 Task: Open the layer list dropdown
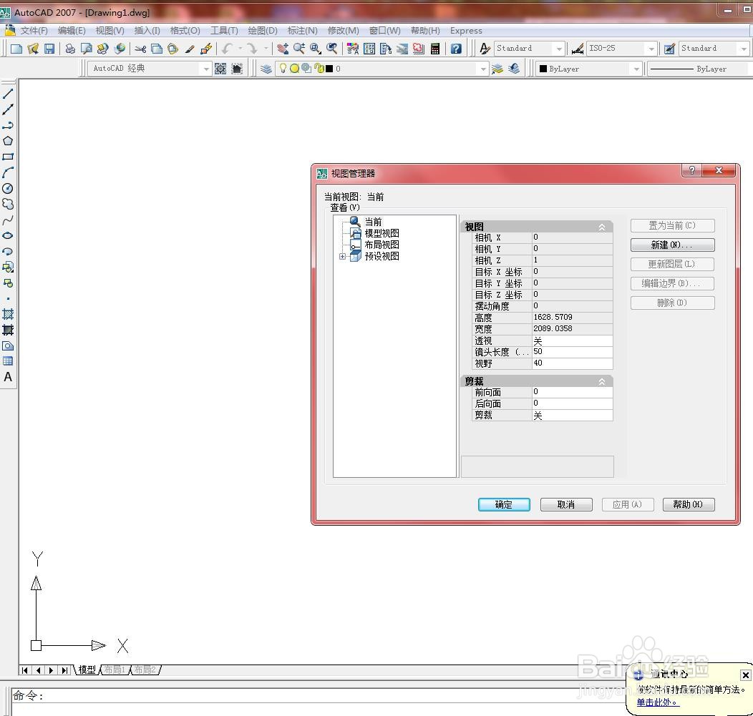tap(483, 69)
